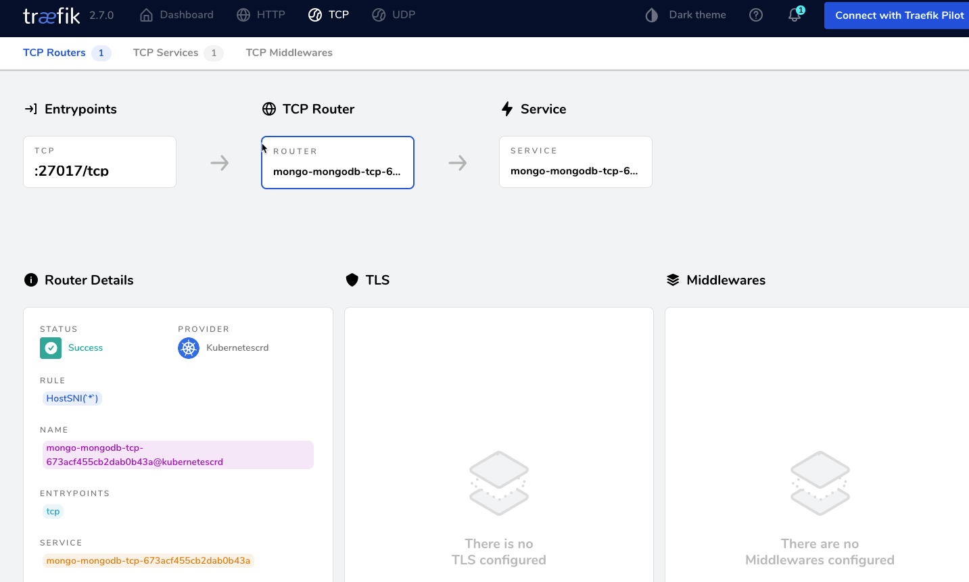Screen dimensions: 969x582
Task: Click the notification count badge
Action: click(801, 10)
